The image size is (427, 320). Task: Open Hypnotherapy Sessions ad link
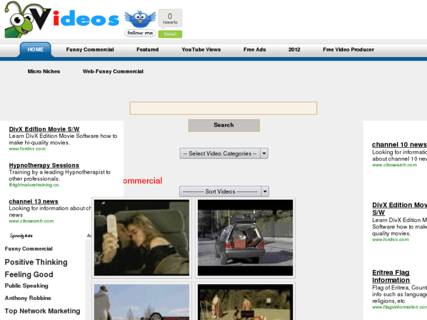[x=44, y=166]
